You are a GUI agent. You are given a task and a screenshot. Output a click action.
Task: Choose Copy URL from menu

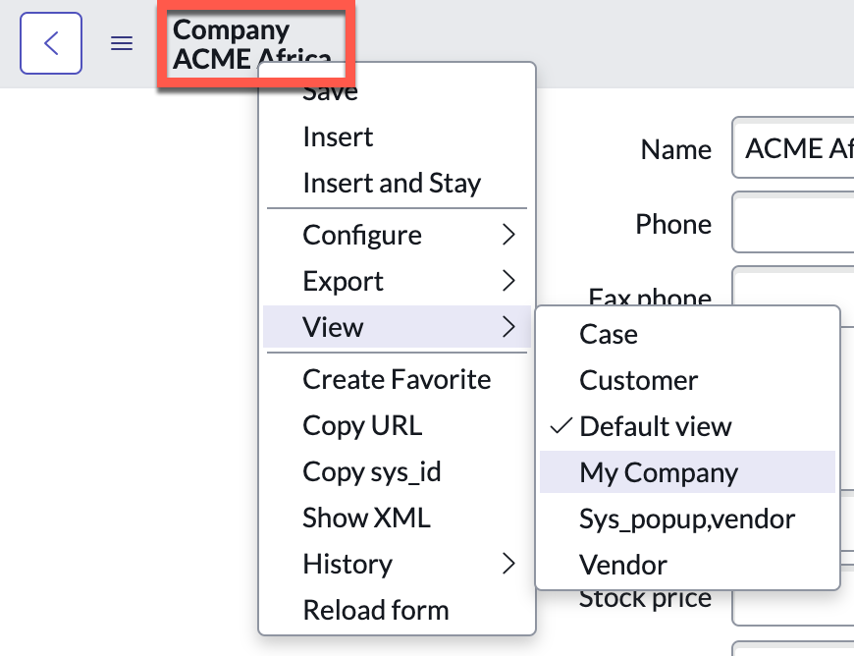coord(397,425)
